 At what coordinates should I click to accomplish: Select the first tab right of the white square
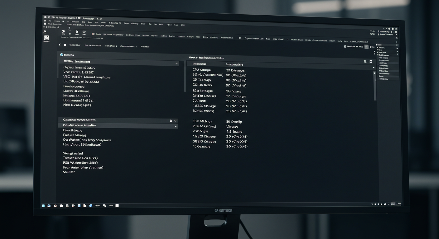point(75,45)
